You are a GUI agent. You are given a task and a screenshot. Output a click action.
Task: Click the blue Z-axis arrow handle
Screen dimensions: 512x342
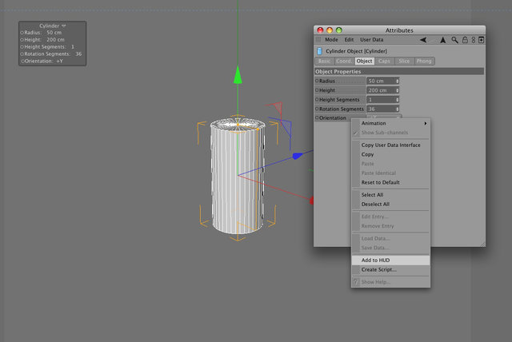298,156
